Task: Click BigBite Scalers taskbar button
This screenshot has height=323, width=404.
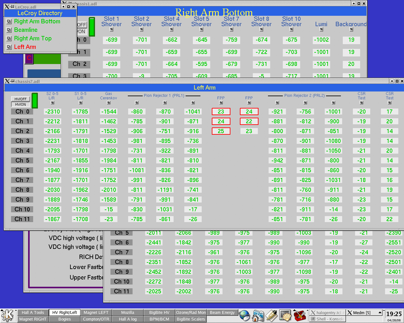Action: click(x=191, y=319)
